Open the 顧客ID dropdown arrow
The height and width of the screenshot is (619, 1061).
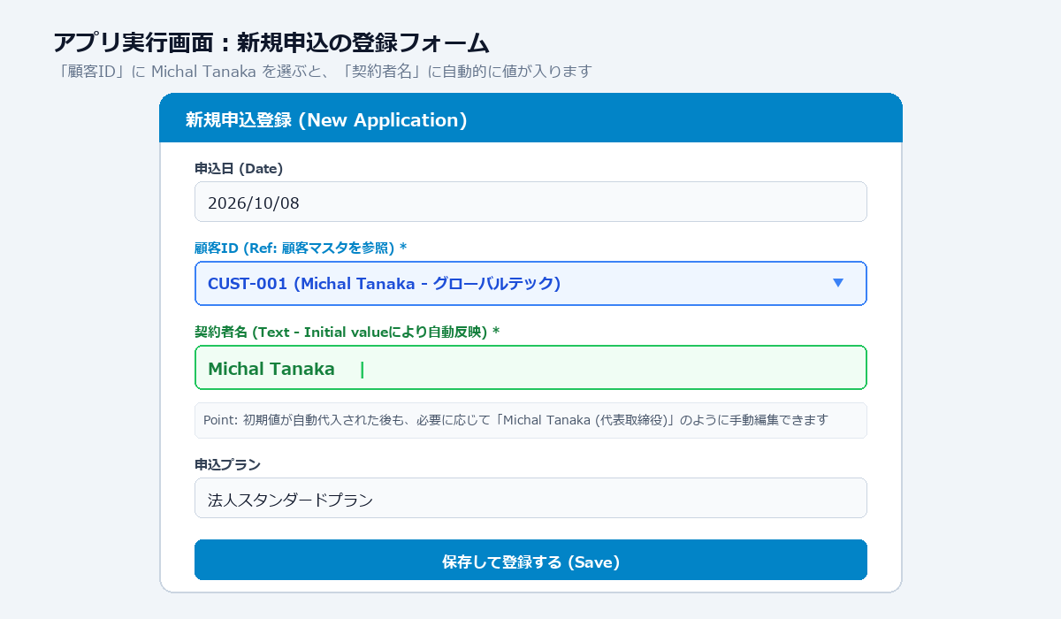838,283
